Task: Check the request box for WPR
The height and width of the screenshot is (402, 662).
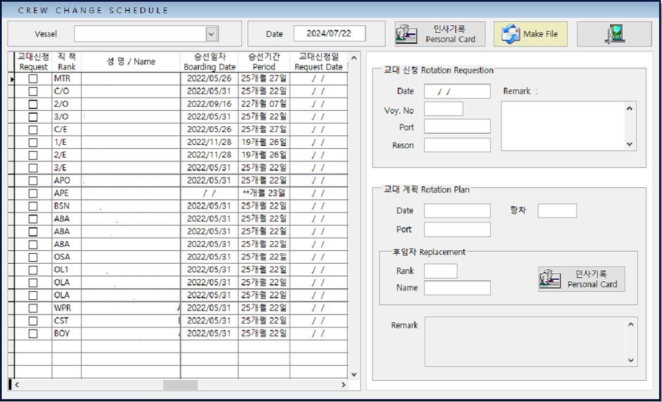Action: [x=33, y=308]
